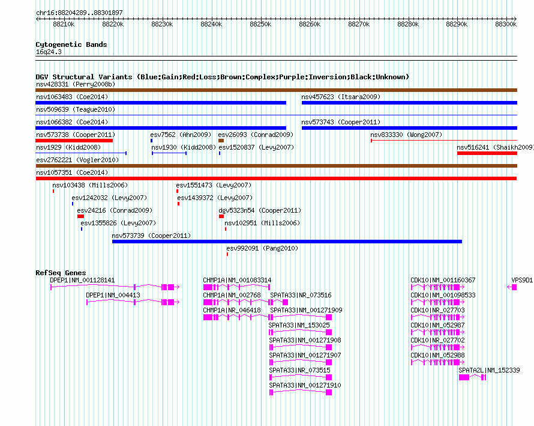Click esv26093 (Conrad2009) label
The image size is (534, 426).
pos(256,135)
